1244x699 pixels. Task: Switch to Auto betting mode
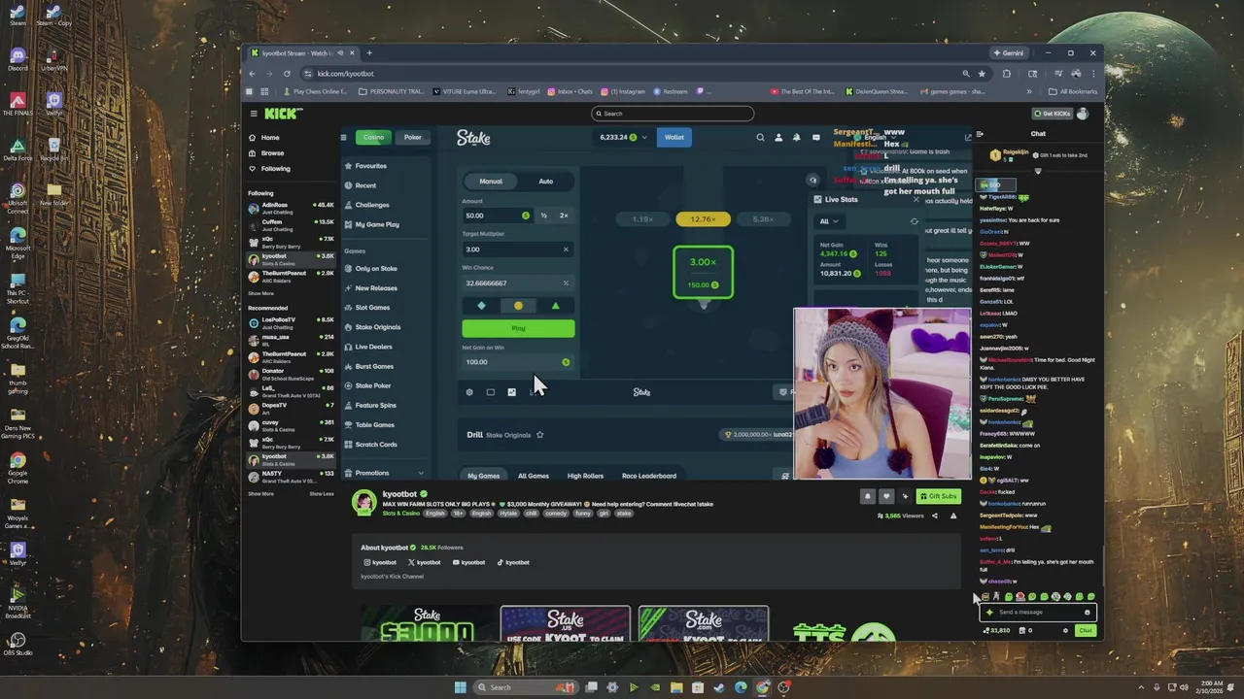[546, 182]
